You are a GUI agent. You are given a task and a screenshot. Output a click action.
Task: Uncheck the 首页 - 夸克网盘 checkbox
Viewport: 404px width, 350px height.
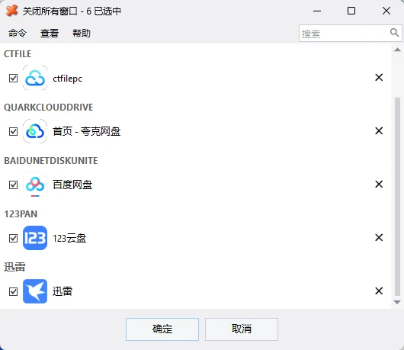[13, 131]
